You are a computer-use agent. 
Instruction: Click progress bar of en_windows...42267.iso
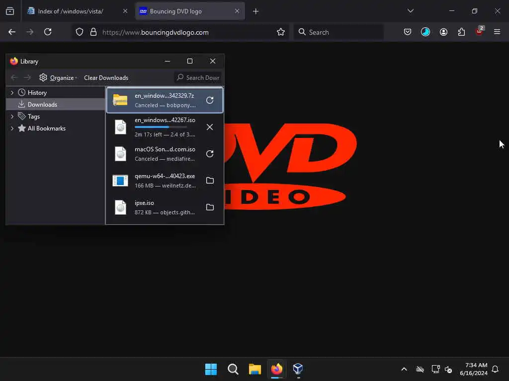[x=161, y=127]
